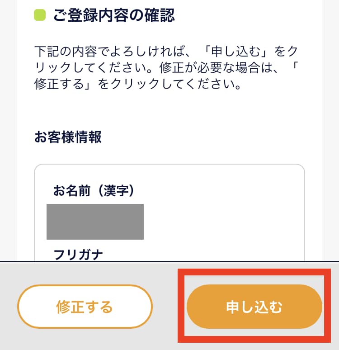339x350 pixels.
Task: Click the gray redacted name block
Action: tap(95, 222)
